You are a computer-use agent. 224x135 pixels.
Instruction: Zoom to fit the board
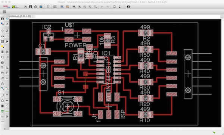(x=74, y=7)
